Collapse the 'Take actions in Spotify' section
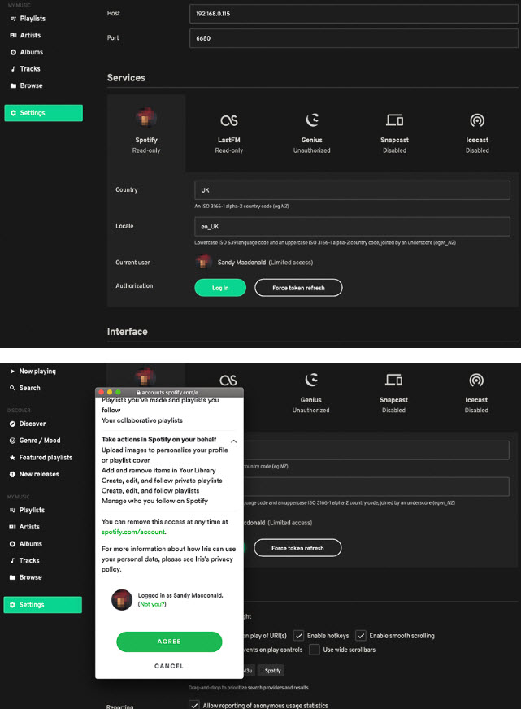Viewport: 521px width, 709px height. (233, 441)
